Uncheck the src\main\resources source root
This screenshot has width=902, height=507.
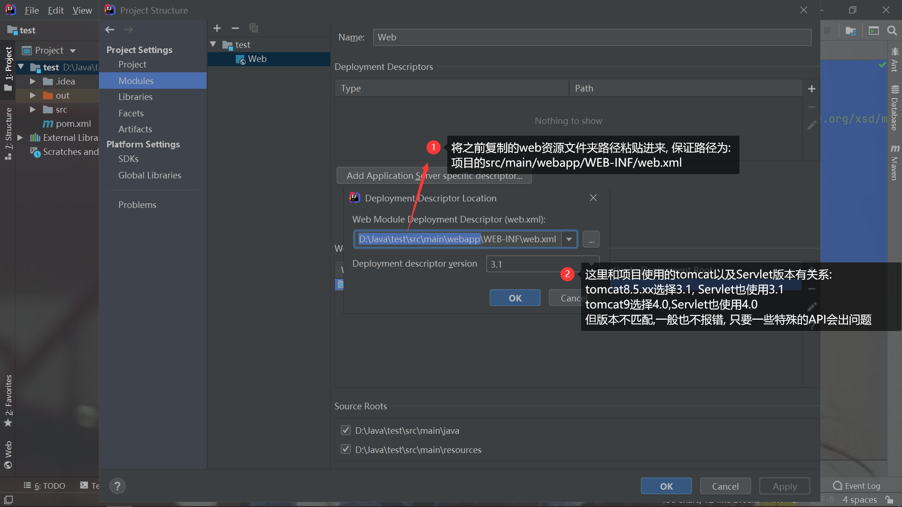346,449
